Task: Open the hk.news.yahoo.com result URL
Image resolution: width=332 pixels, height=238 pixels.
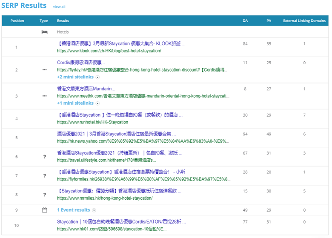Action: (143, 141)
